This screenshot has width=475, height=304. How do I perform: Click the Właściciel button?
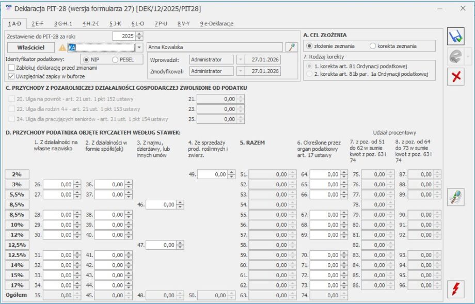(x=31, y=47)
